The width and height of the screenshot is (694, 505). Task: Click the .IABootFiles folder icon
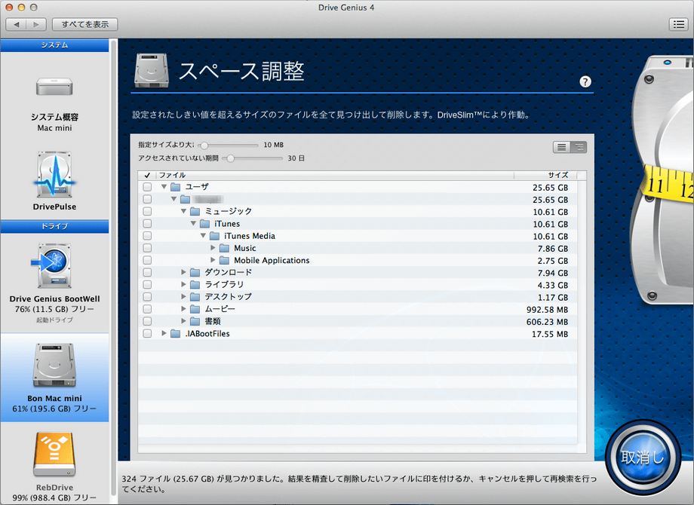coord(176,333)
